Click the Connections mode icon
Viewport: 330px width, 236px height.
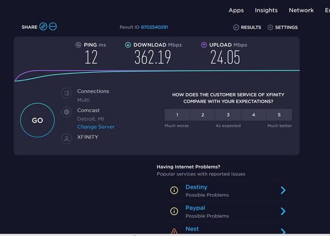point(67,93)
